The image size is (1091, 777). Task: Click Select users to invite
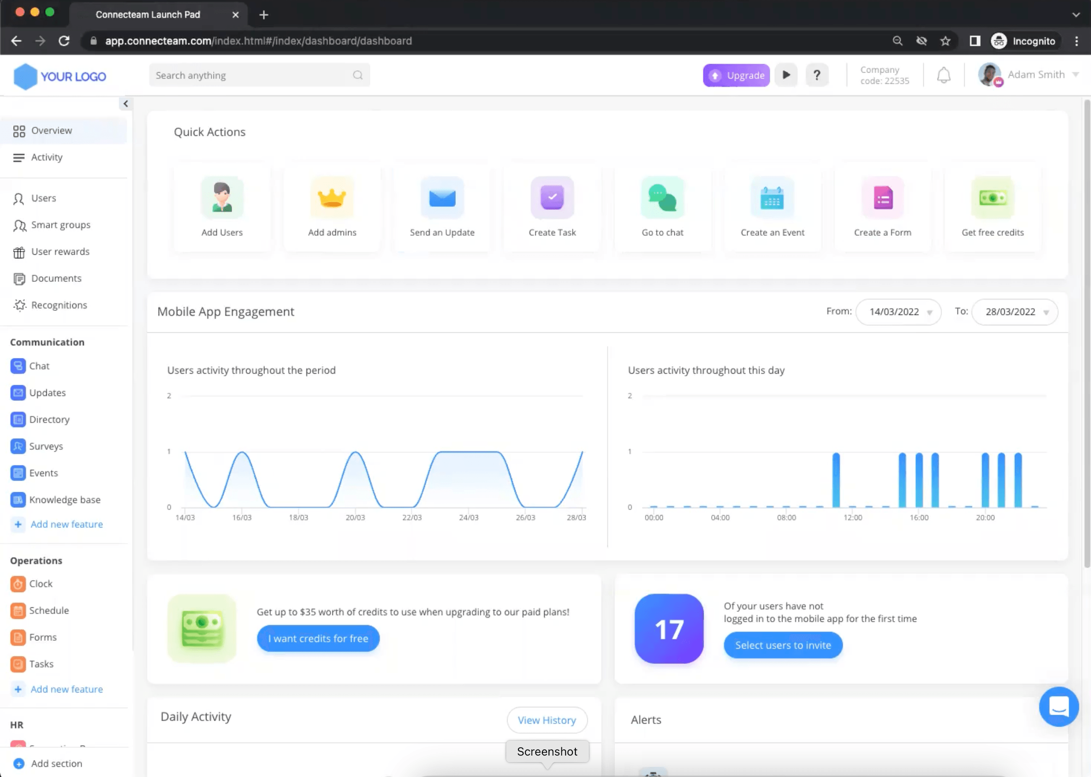coord(783,645)
